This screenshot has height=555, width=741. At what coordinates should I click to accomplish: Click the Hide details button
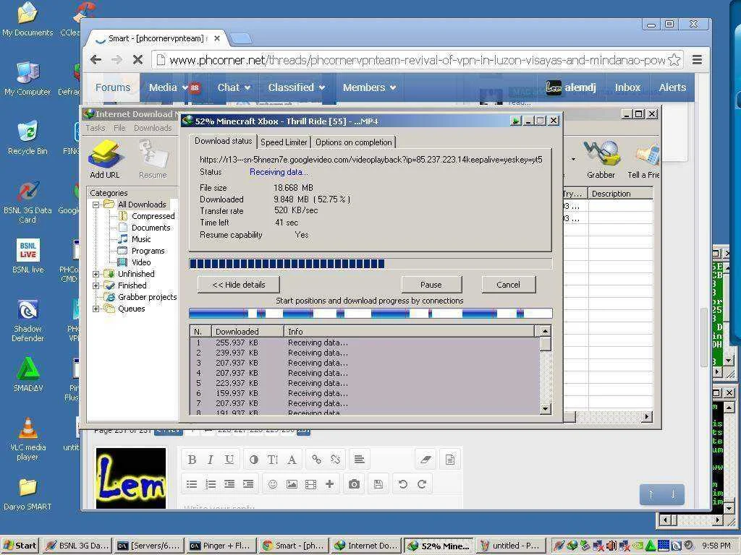(239, 285)
